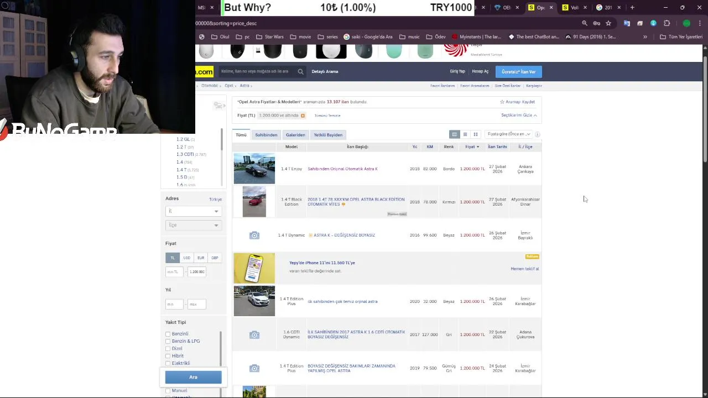Collapse filters via Seçtiklerimi Gizle
The height and width of the screenshot is (398, 708).
pyautogui.click(x=519, y=115)
